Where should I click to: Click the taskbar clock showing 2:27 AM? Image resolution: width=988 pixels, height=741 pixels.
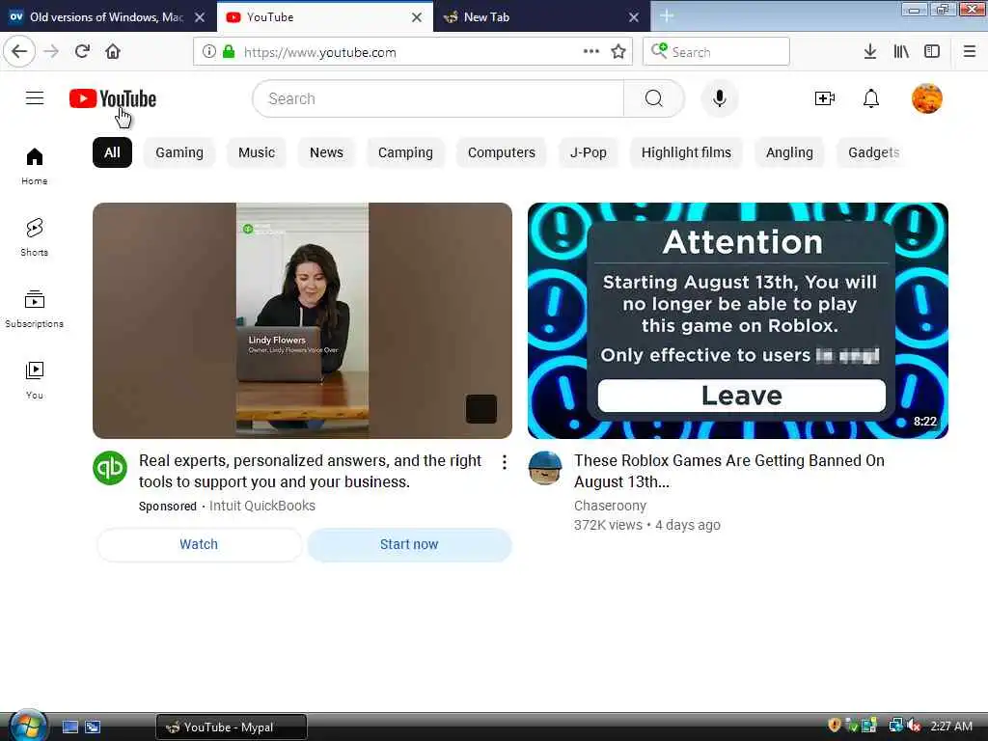(x=950, y=727)
